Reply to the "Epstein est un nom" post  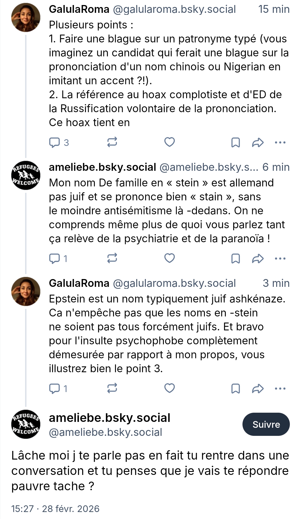coord(55,388)
